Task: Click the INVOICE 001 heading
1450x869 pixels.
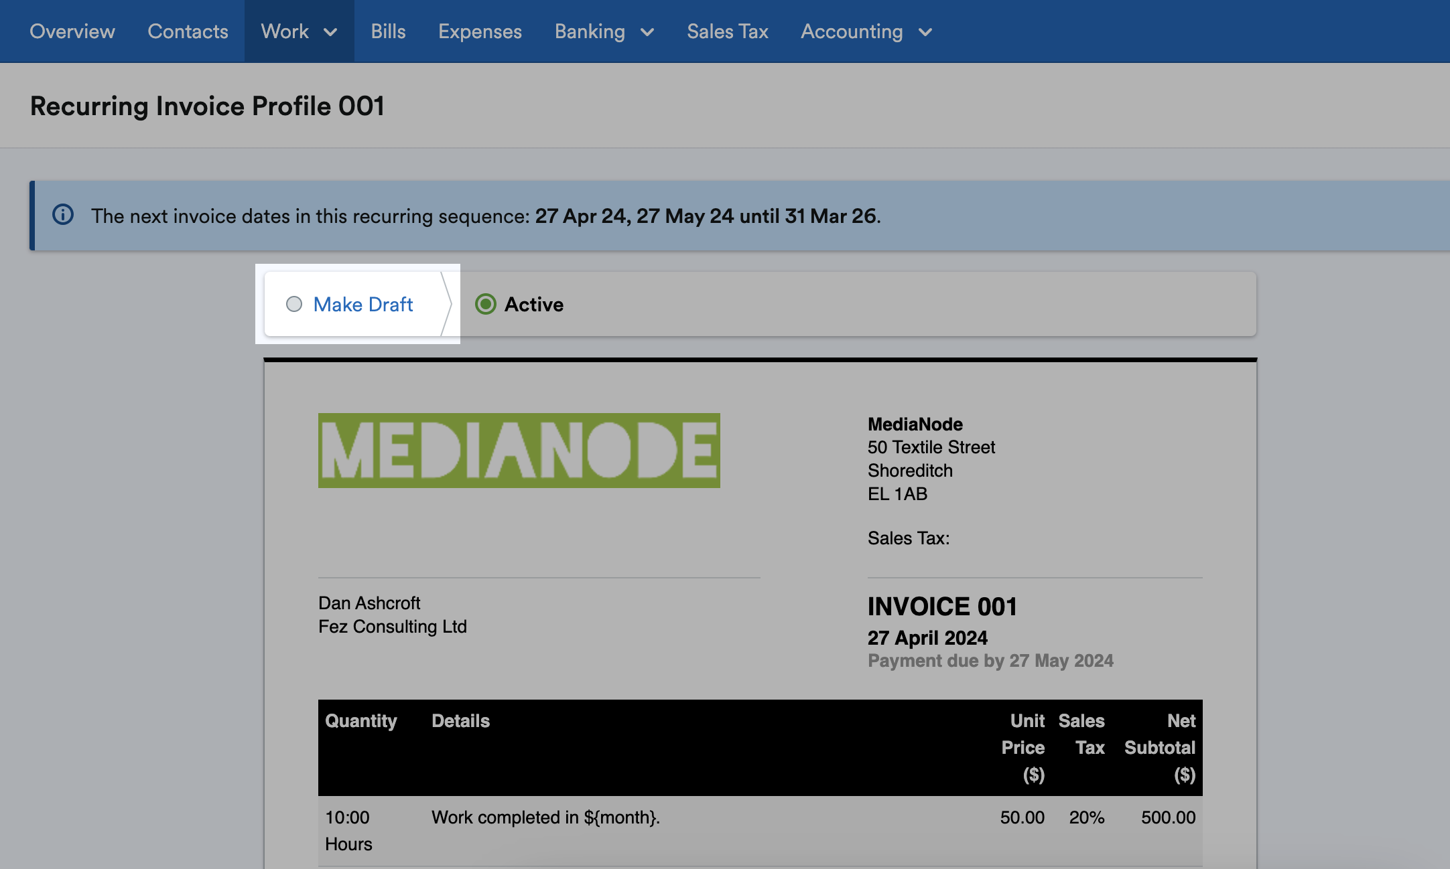Action: [942, 607]
